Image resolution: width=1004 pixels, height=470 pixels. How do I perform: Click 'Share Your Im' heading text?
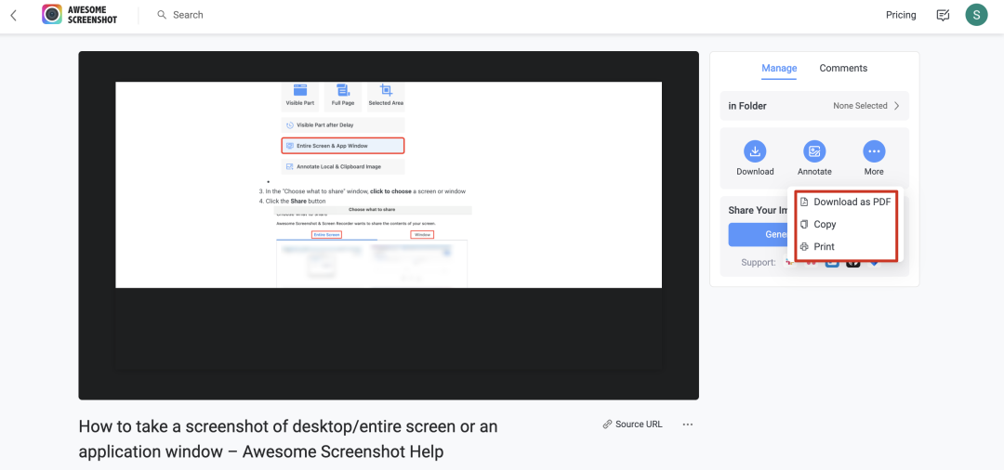pyautogui.click(x=759, y=210)
